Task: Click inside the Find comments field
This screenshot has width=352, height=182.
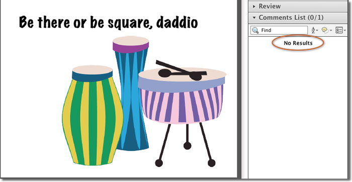Action: pyautogui.click(x=279, y=30)
